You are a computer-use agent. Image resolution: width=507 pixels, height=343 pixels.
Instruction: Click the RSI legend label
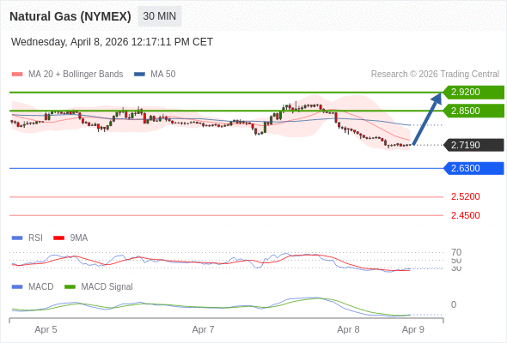[35, 238]
